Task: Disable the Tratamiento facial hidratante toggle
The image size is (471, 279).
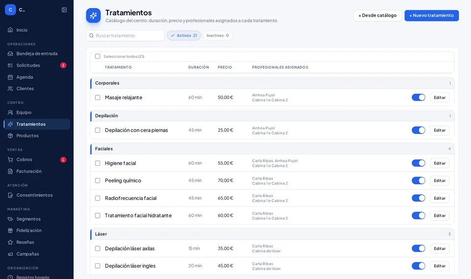Action: tap(419, 215)
